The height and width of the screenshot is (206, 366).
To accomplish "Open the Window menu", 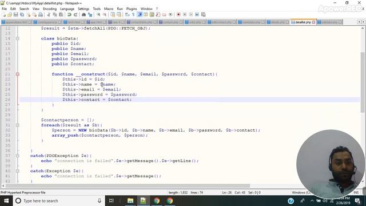I will coord(146,9).
